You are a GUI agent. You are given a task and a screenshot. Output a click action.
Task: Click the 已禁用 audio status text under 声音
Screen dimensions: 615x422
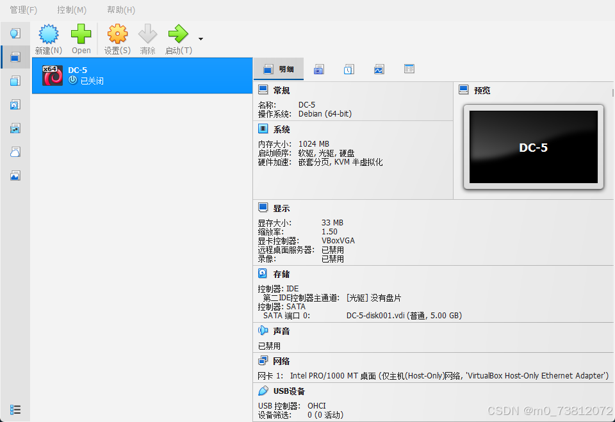(269, 346)
